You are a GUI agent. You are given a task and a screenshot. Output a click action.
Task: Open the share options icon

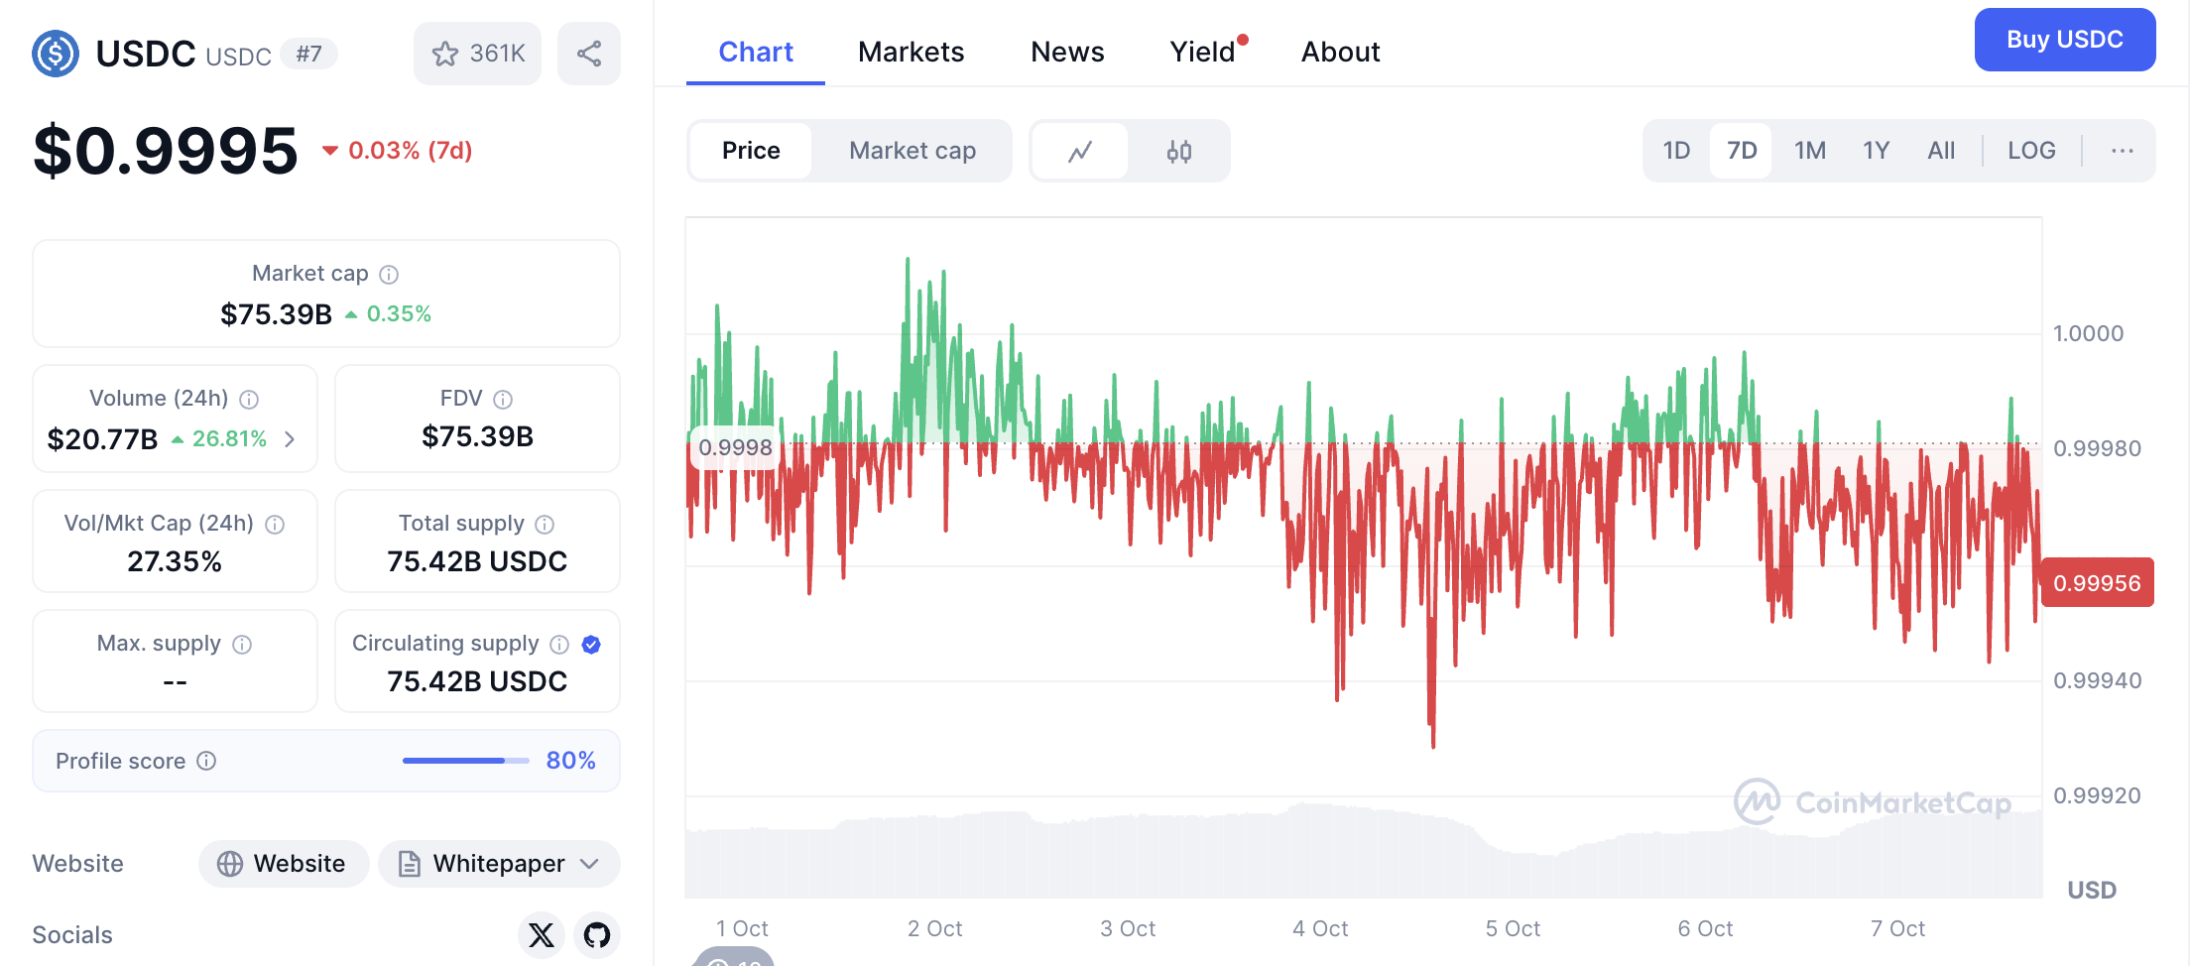click(589, 54)
